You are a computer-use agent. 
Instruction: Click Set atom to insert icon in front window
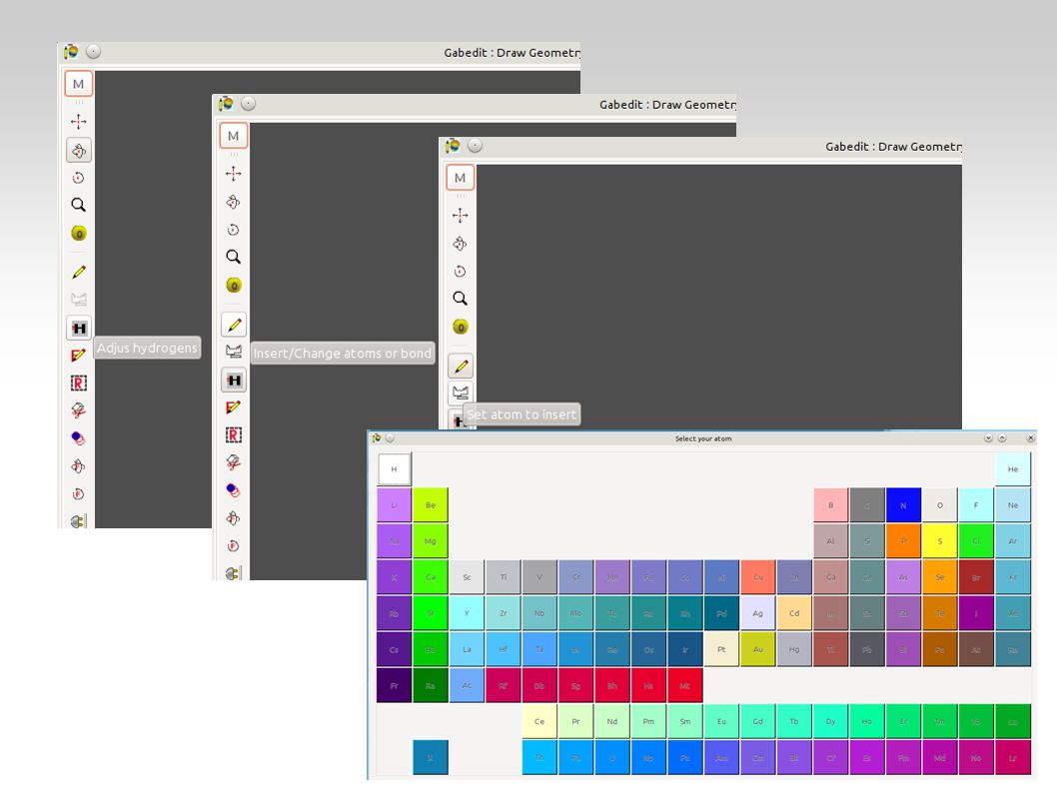462,393
